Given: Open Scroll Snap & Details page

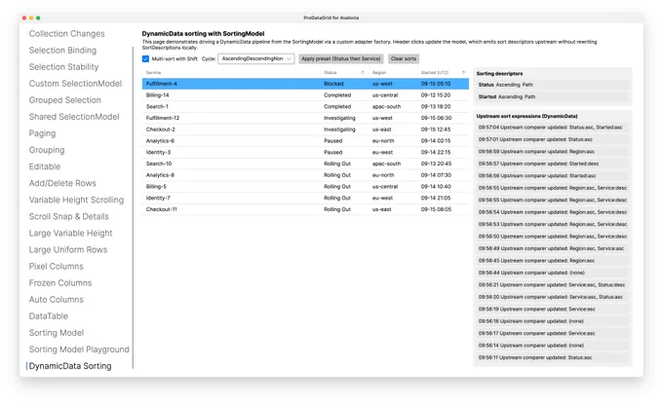Looking at the screenshot, I should pos(69,216).
